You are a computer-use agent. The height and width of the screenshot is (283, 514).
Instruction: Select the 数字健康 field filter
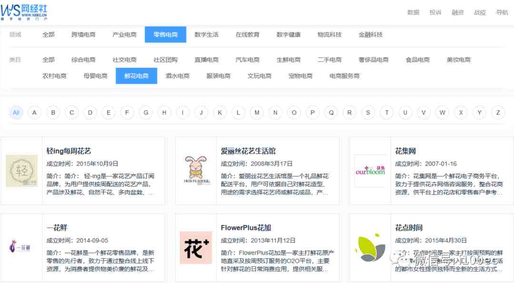pyautogui.click(x=288, y=34)
